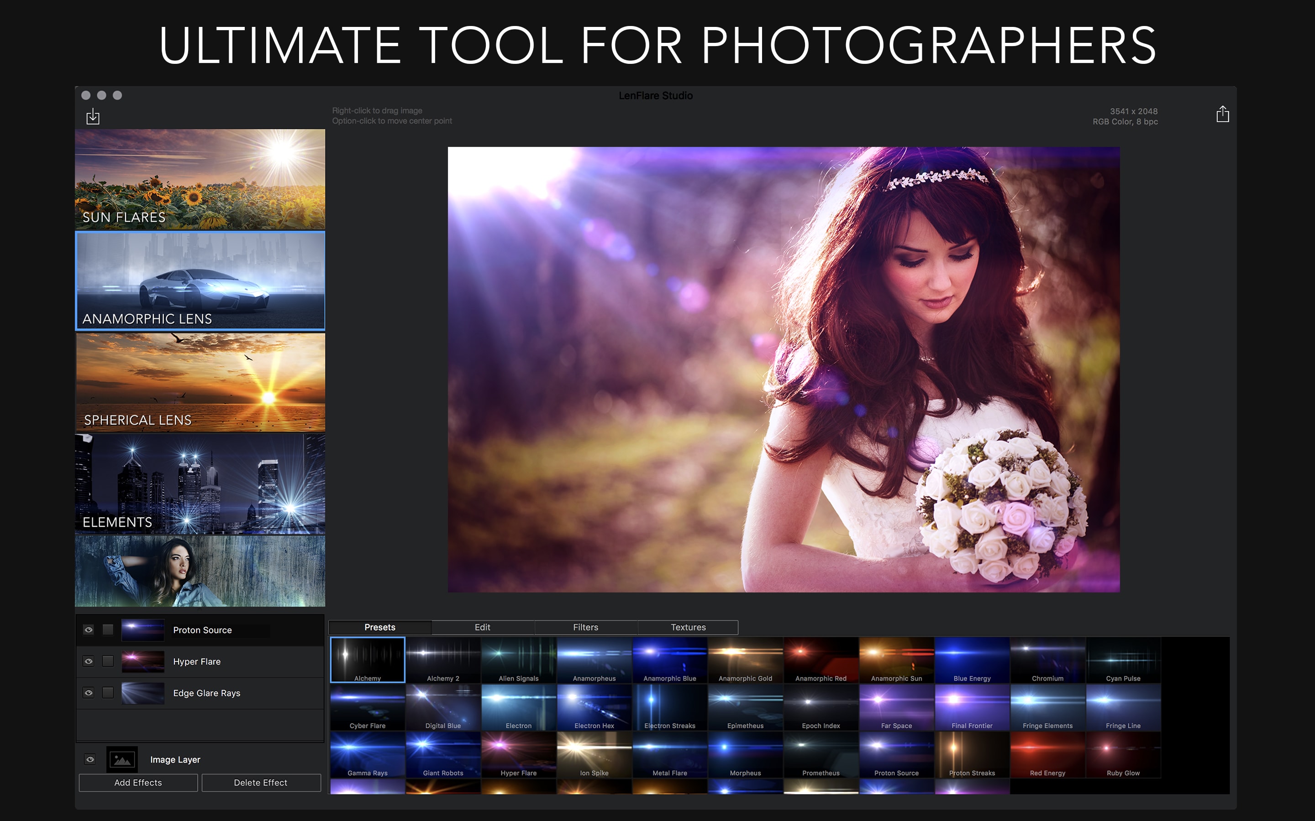1315x821 pixels.
Task: Select the Anamorphic Lens category
Action: point(200,280)
